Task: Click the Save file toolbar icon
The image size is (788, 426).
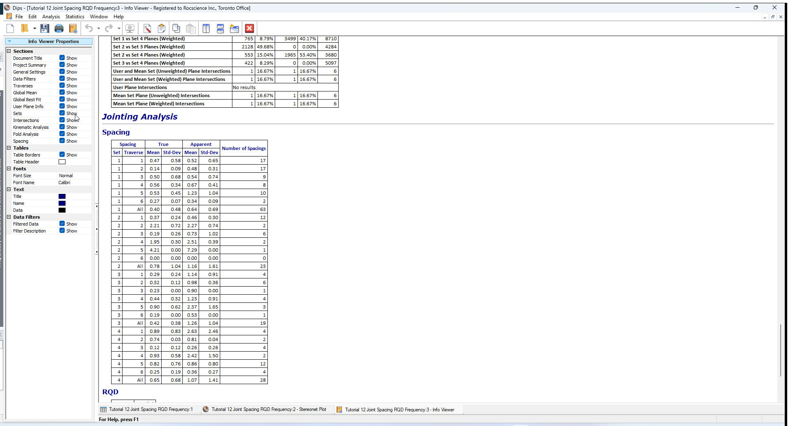Action: tap(45, 28)
